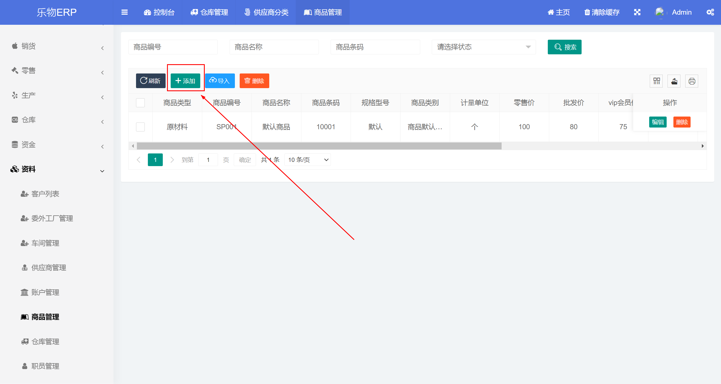Click the horizontal table scrollbar thumb
721x384 pixels.
pos(319,146)
